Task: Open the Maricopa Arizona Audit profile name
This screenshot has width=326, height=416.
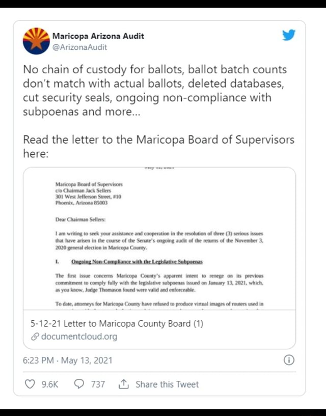Action: [x=98, y=36]
